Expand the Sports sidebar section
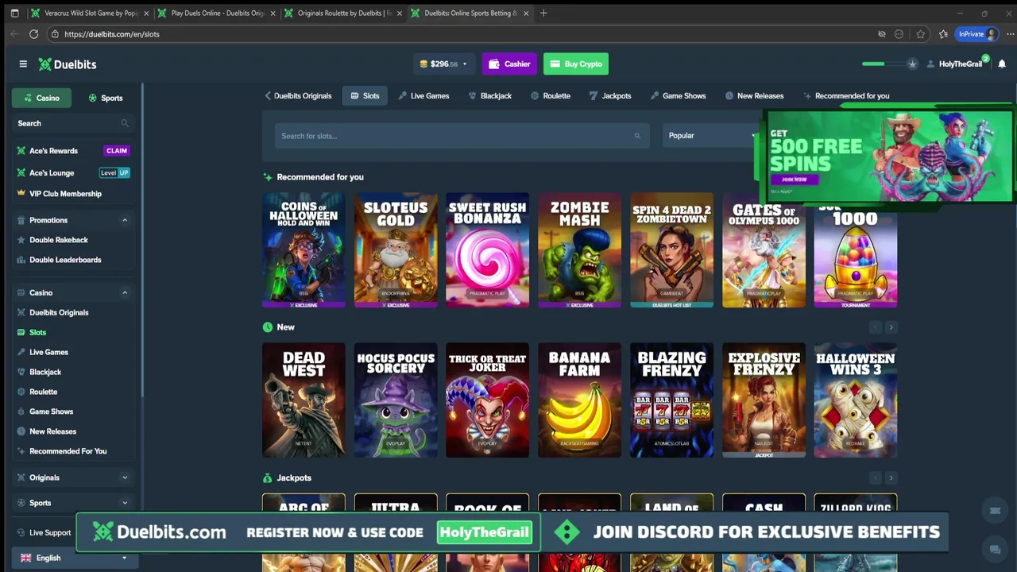This screenshot has width=1017, height=572. (125, 503)
